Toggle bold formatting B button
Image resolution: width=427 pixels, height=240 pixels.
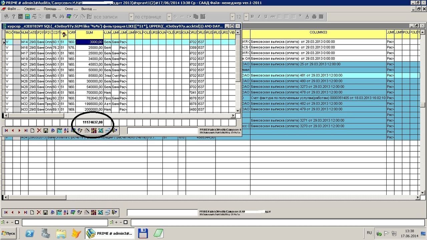(x=252, y=17)
